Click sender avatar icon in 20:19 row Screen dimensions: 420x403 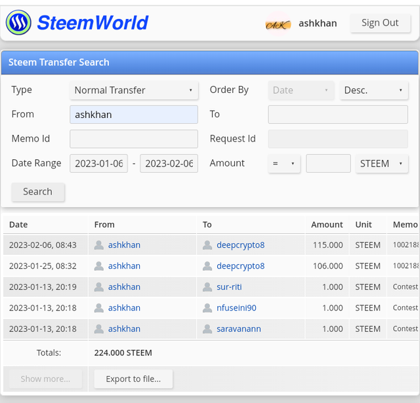point(99,286)
